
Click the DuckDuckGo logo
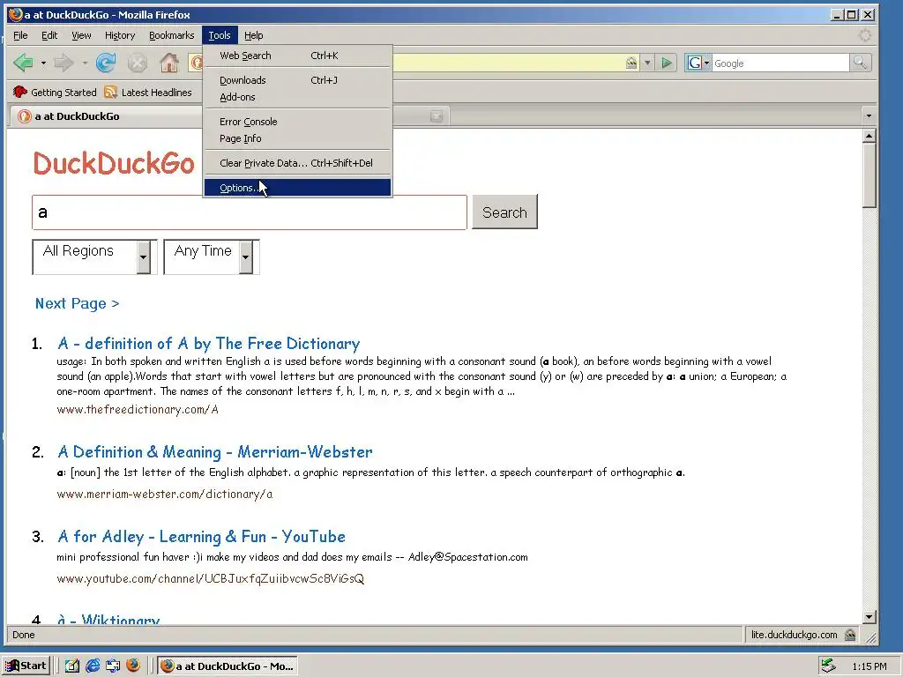[114, 163]
